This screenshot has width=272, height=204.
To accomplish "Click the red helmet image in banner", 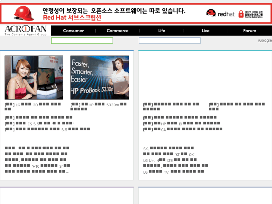I will (24, 13).
